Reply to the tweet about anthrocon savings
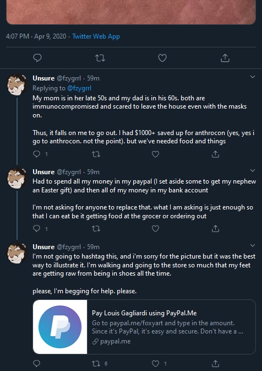This screenshot has height=371, width=262. pos(37,154)
